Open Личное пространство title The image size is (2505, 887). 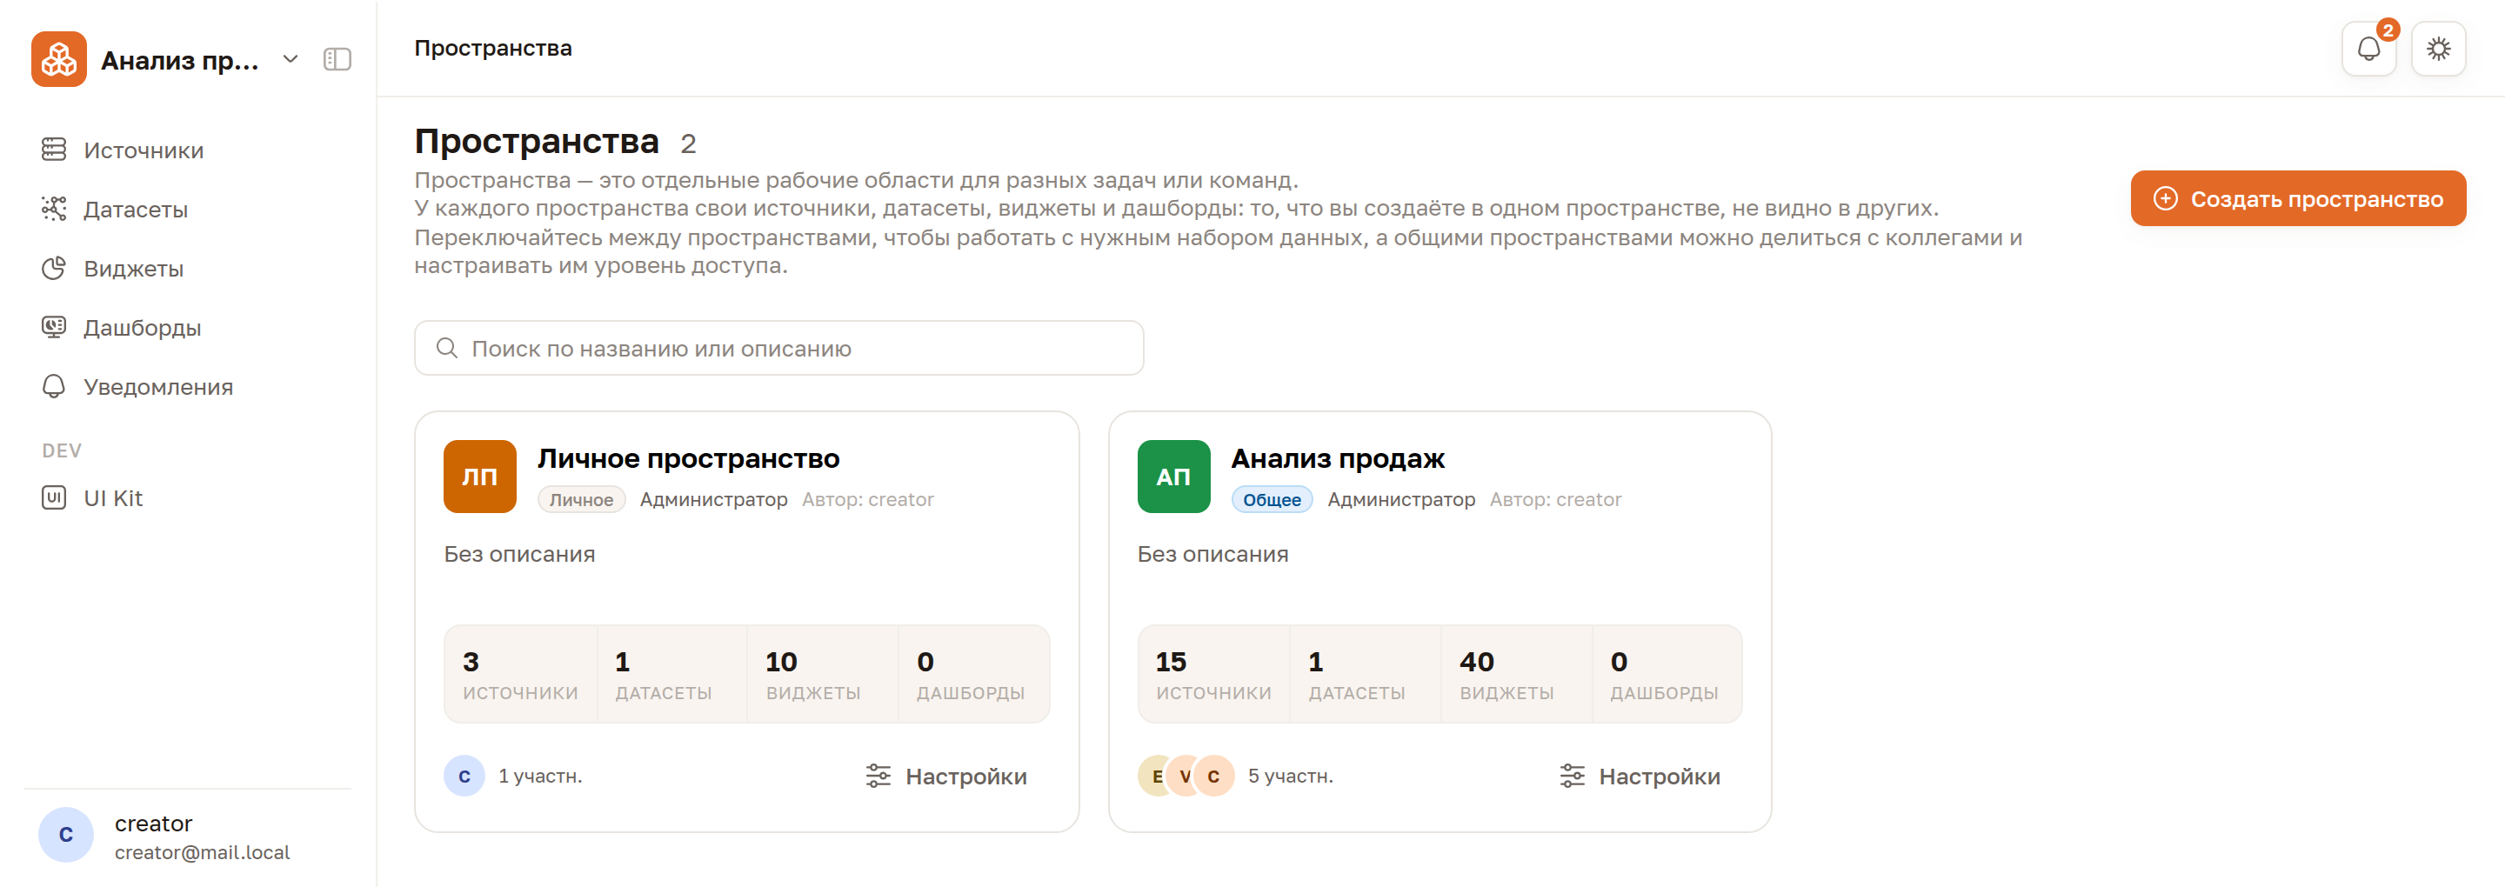689,458
